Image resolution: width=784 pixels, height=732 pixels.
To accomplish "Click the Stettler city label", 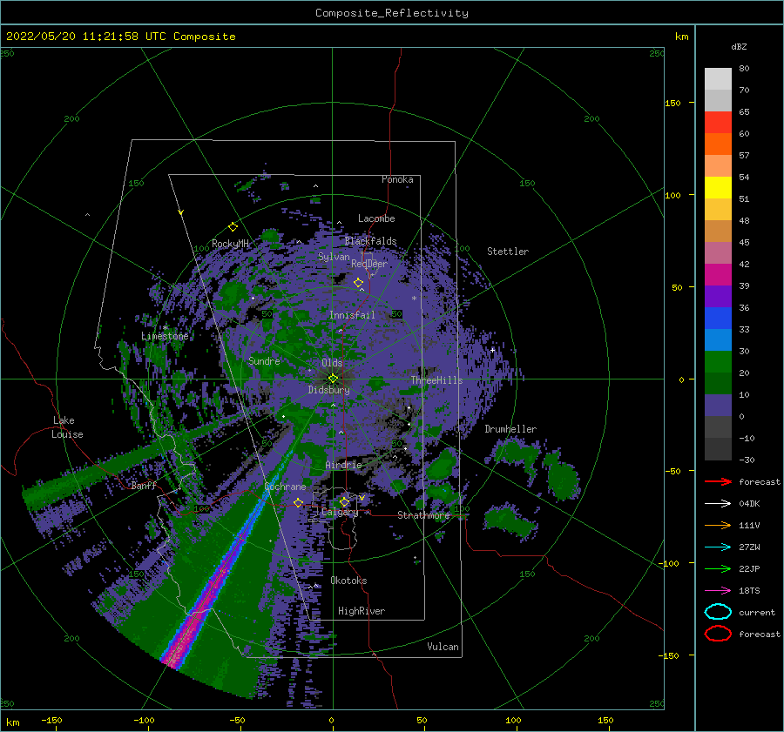I will pyautogui.click(x=508, y=252).
